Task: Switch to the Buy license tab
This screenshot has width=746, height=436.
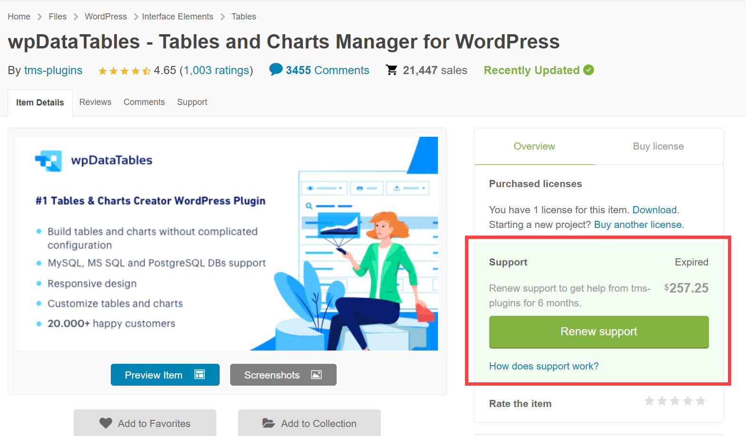Action: [x=659, y=146]
